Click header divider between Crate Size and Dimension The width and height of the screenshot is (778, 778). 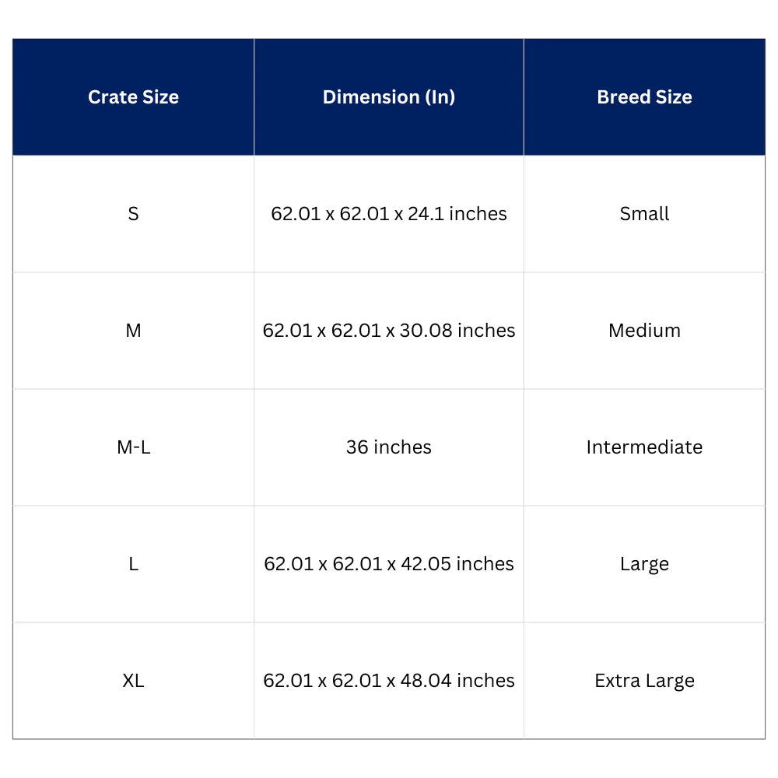click(254, 97)
